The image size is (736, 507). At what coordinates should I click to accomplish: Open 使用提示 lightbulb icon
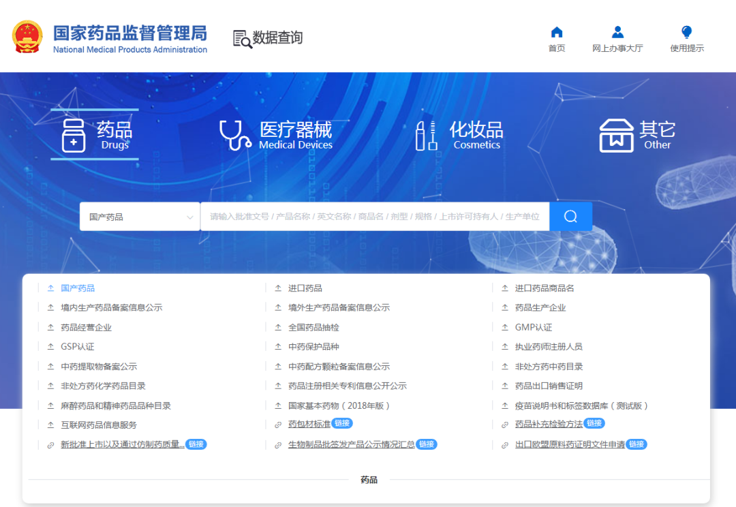(687, 32)
